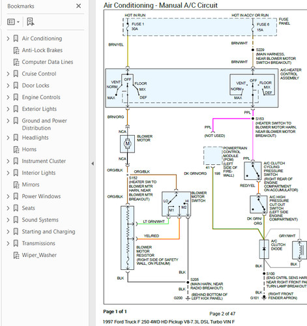Expand the Engine Controls bookmark
Viewport: 307px width, 326px height.
point(8,97)
